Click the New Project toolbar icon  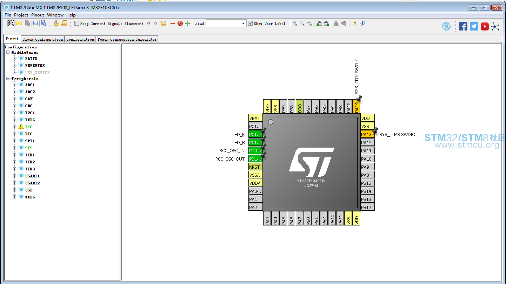(x=12, y=23)
